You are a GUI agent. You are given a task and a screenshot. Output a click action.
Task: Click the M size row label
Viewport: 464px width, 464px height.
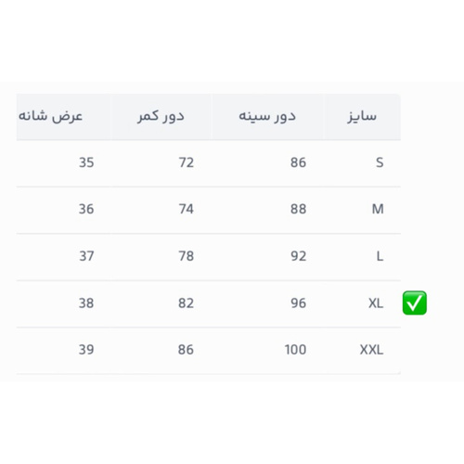[x=378, y=209]
